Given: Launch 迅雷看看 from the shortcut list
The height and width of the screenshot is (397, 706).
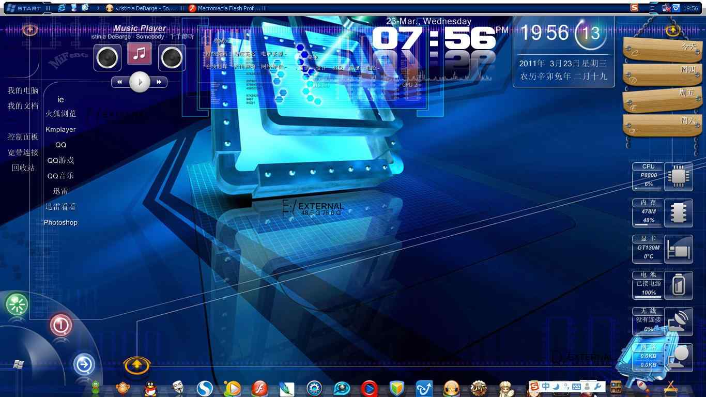Looking at the screenshot, I should click(x=60, y=207).
